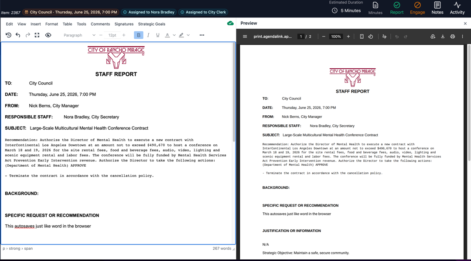The width and height of the screenshot is (471, 261).
Task: Open the Edit menu
Action: (9, 24)
